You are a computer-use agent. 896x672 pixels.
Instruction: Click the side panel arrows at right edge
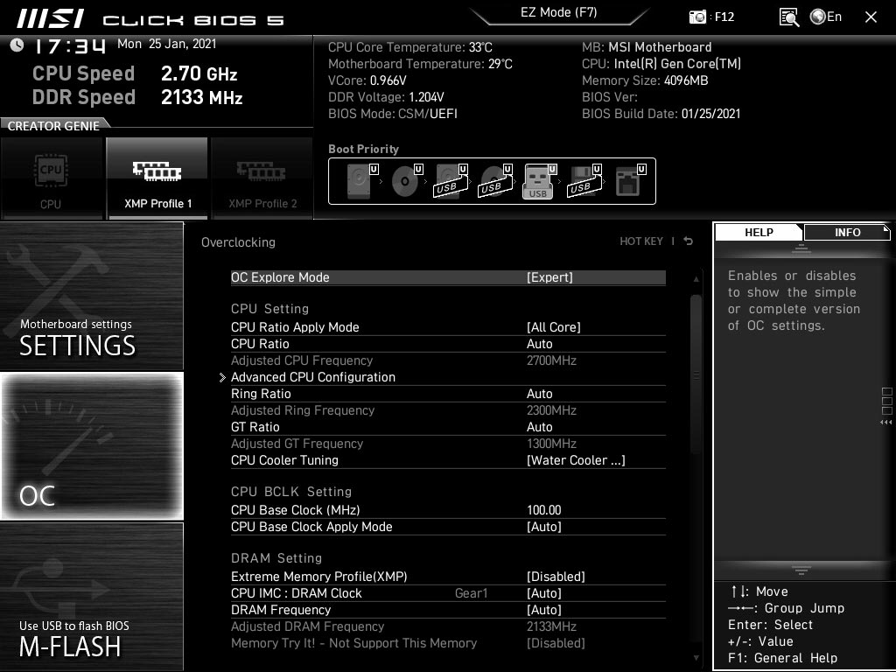click(x=886, y=423)
